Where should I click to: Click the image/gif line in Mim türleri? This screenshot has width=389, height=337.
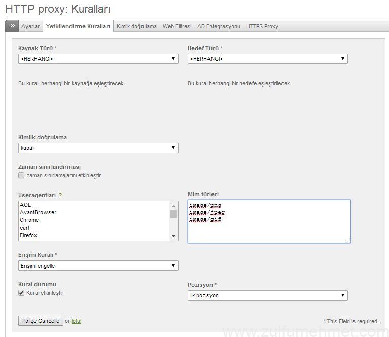point(205,220)
